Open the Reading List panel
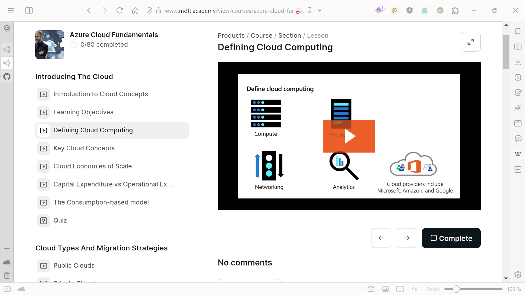525x295 pixels. pos(518,47)
